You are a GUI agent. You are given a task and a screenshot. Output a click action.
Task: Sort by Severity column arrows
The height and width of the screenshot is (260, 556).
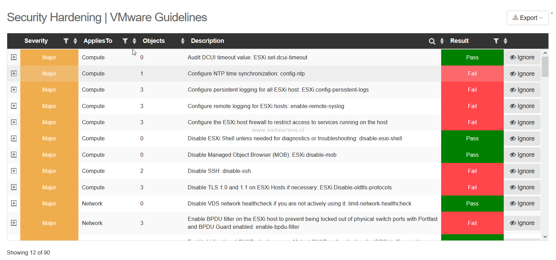[75, 41]
